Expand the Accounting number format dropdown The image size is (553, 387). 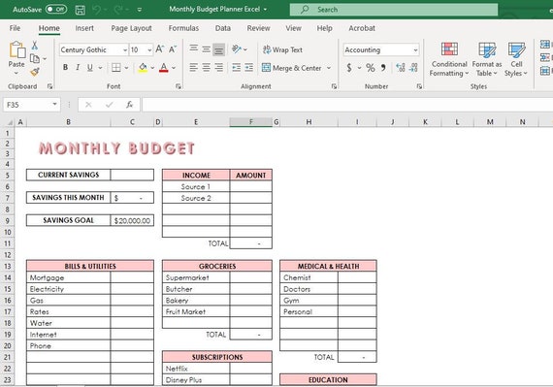pyautogui.click(x=415, y=50)
